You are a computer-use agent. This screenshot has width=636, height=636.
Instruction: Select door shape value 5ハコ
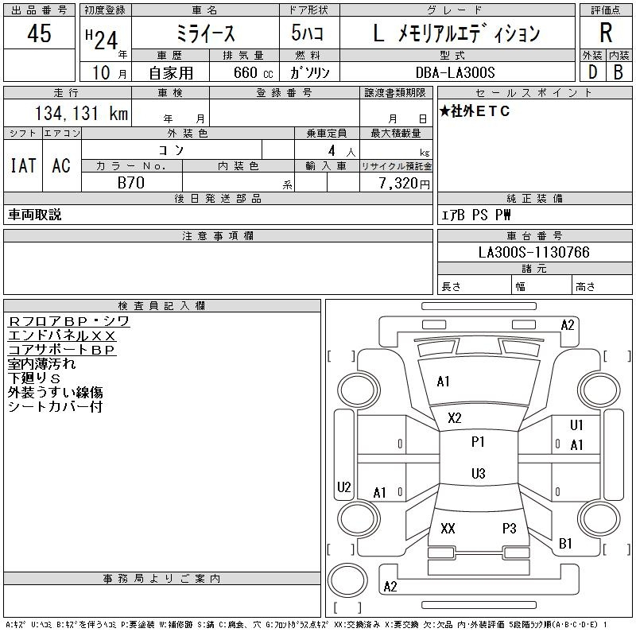[308, 33]
